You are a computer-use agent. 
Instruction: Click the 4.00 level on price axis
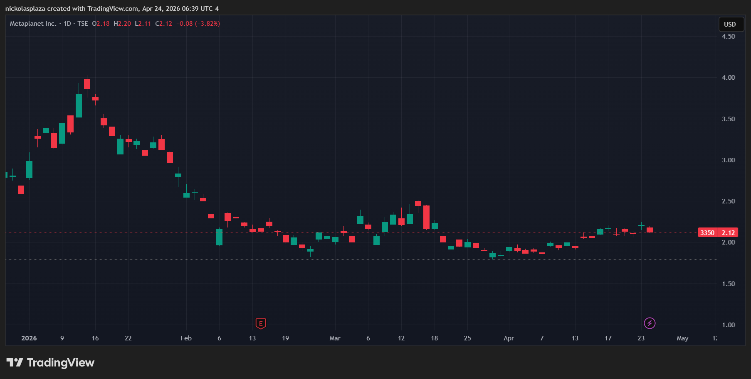pyautogui.click(x=728, y=78)
